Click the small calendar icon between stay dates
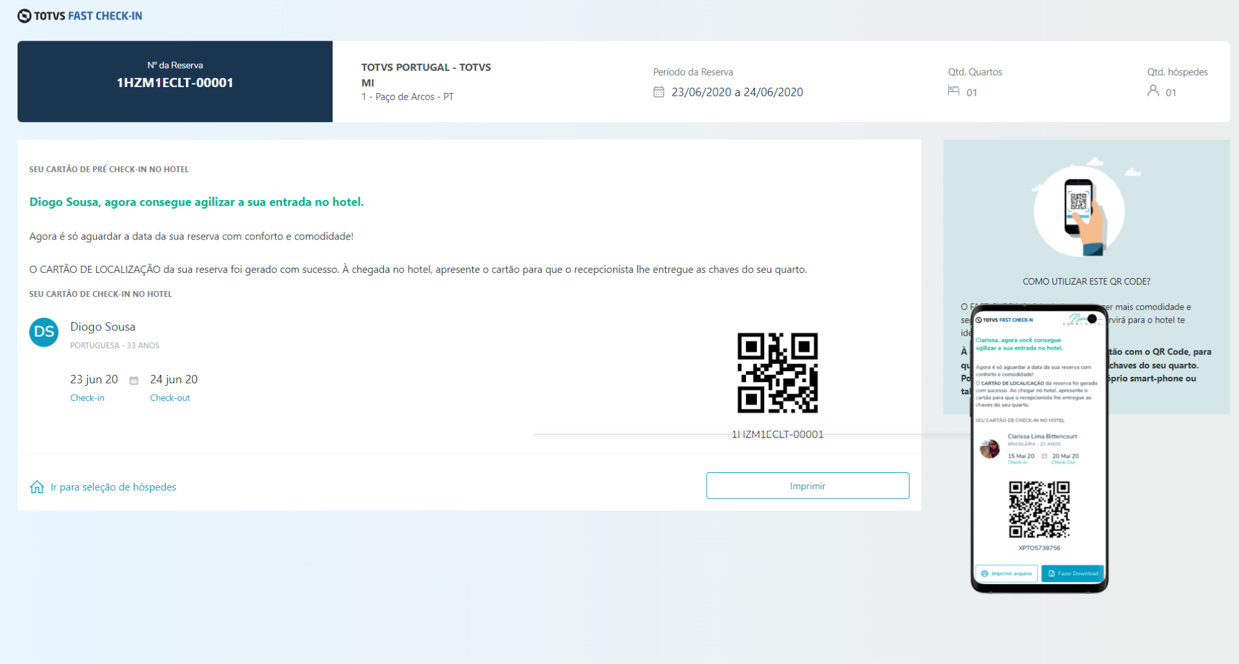Viewport: 1239px width, 664px height. (x=134, y=381)
